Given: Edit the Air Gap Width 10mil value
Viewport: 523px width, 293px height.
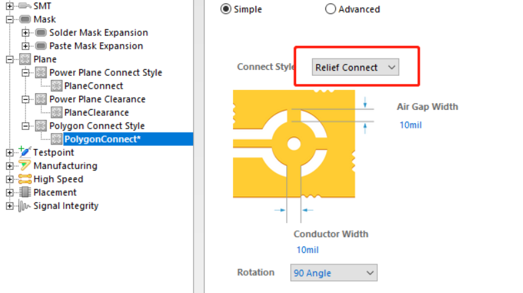Looking at the screenshot, I should point(411,125).
